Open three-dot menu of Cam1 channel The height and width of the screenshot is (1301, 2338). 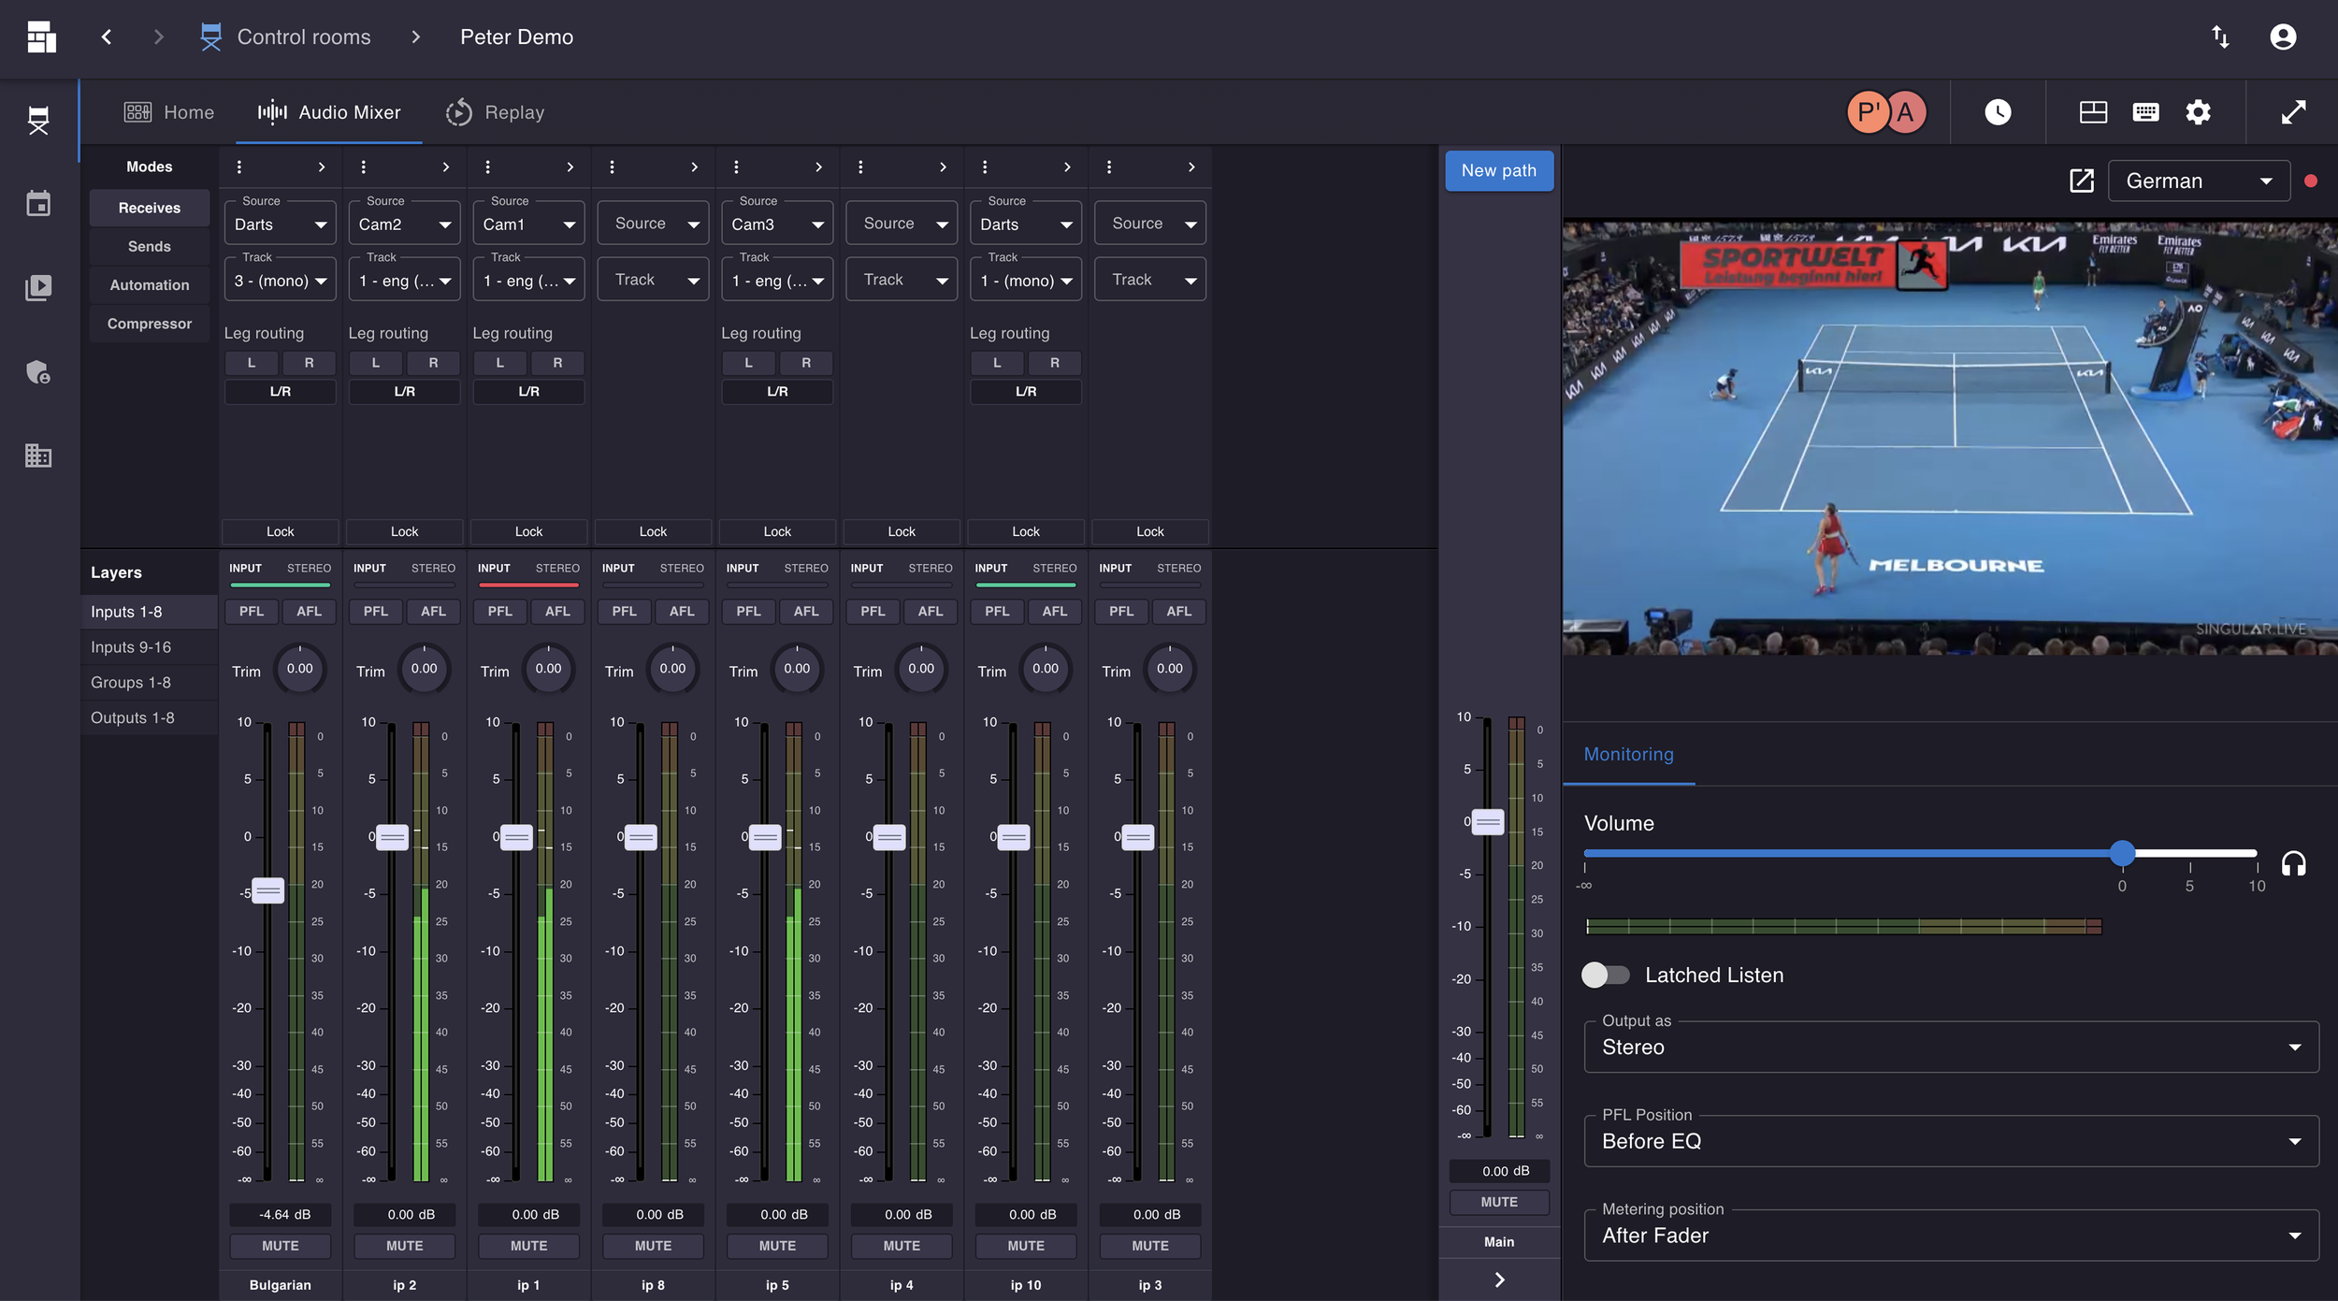(x=488, y=167)
